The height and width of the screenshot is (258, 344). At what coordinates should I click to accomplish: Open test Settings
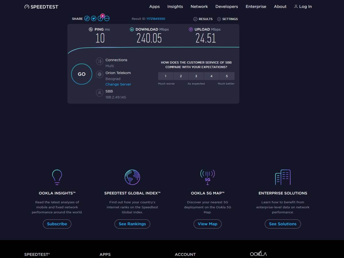tap(227, 19)
